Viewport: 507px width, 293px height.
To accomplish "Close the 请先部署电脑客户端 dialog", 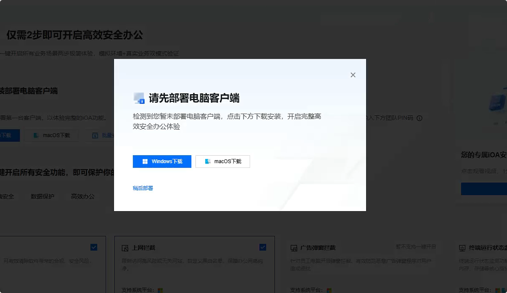I will (x=353, y=75).
